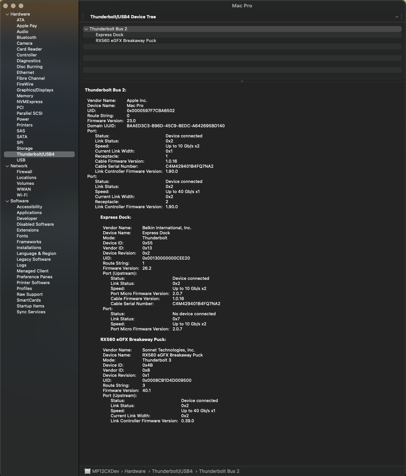The image size is (406, 476).
Task: Select SPI in the sidebar
Action: pyautogui.click(x=20, y=142)
